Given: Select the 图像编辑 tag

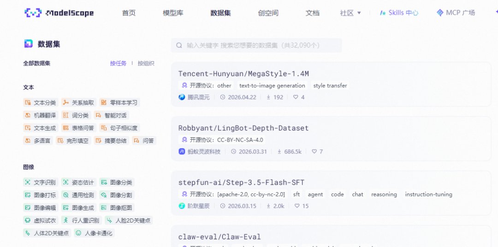Looking at the screenshot, I should 41,208.
